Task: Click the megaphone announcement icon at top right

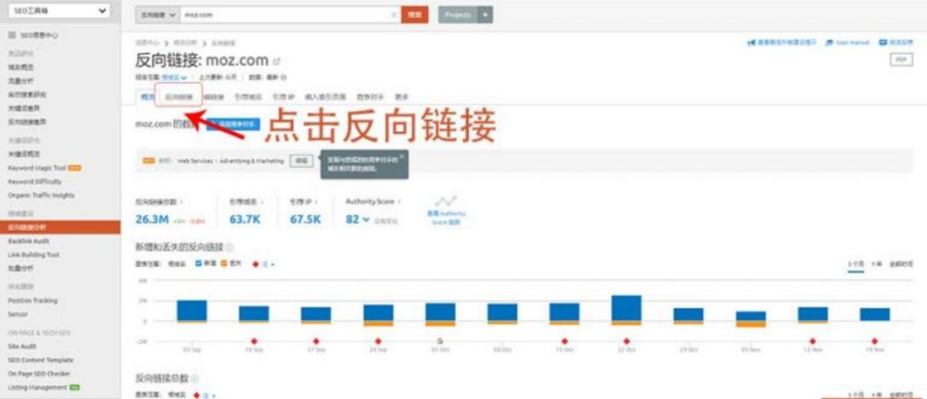Action: click(751, 43)
